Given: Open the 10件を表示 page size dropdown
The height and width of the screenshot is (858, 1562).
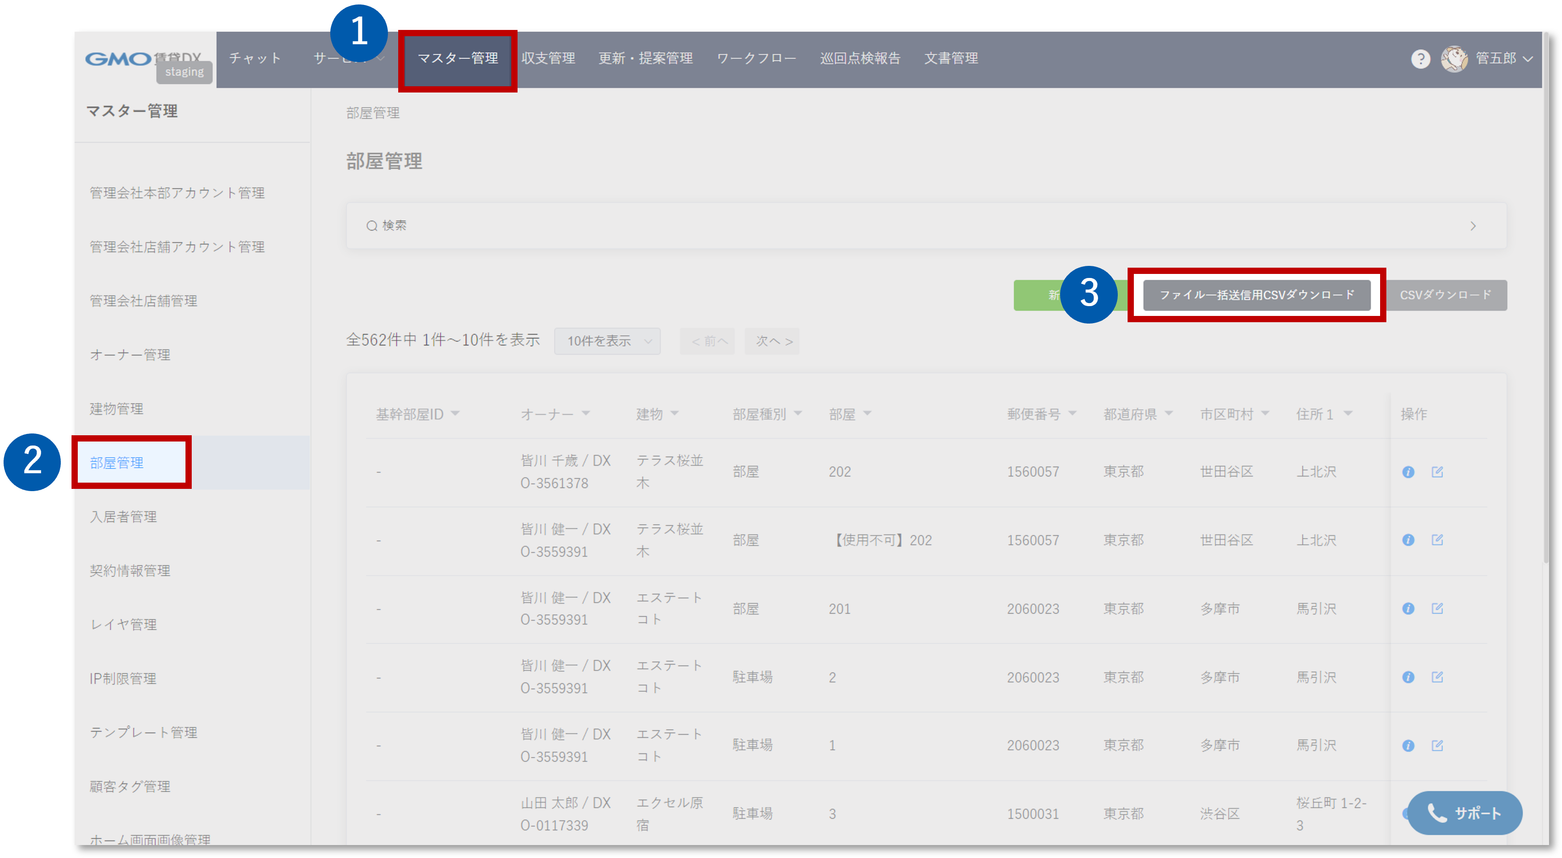Looking at the screenshot, I should 607,341.
